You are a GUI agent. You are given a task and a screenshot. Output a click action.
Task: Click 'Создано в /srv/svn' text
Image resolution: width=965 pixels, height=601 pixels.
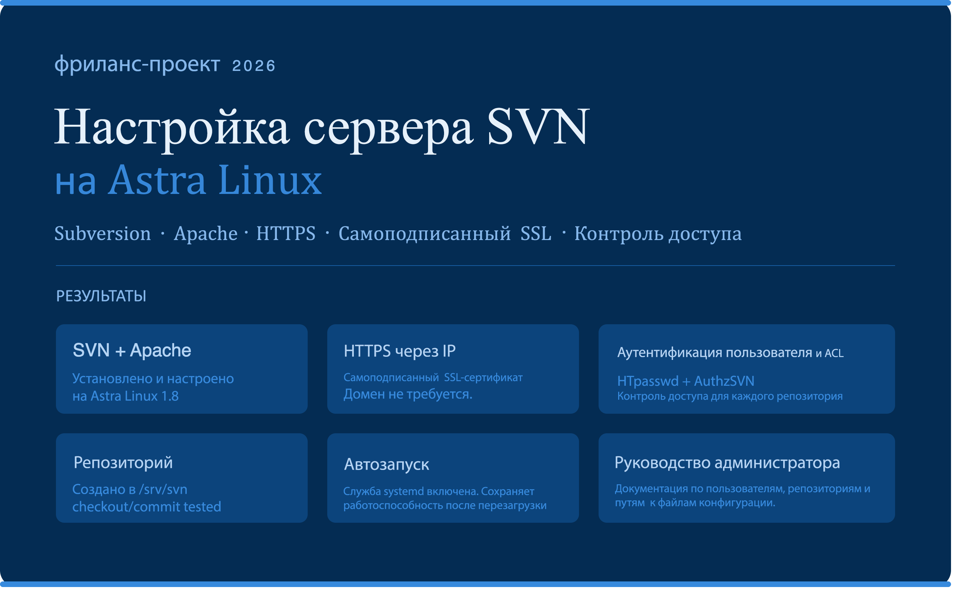point(130,490)
